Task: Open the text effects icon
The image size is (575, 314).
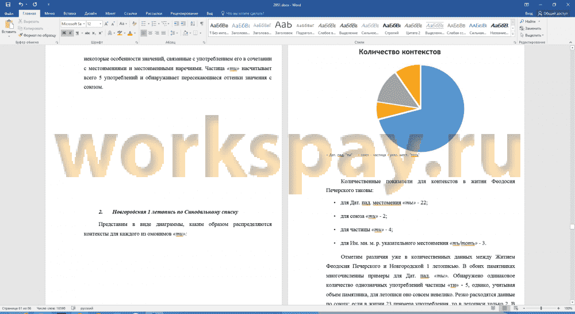Action: tap(110, 33)
